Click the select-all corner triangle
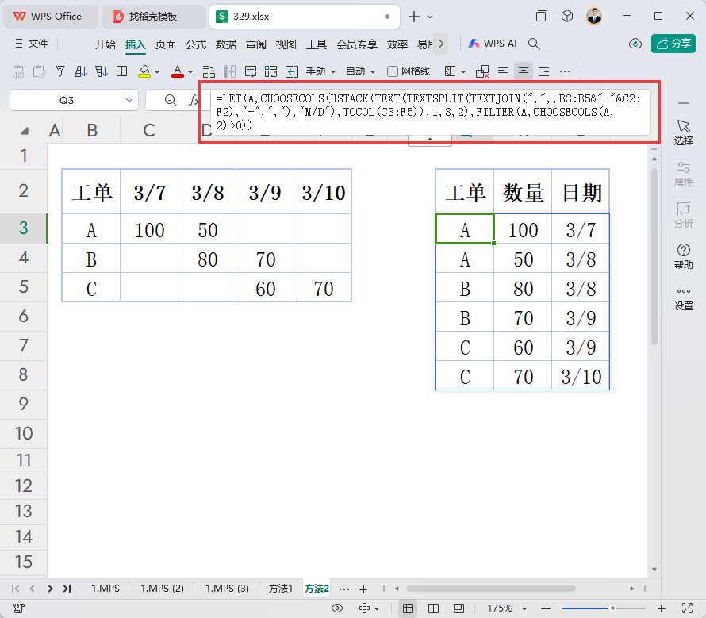This screenshot has width=706, height=618. [x=25, y=131]
